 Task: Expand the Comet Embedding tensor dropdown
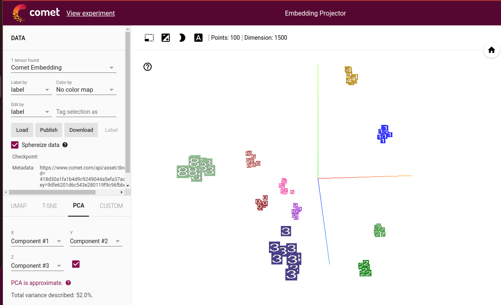click(64, 67)
